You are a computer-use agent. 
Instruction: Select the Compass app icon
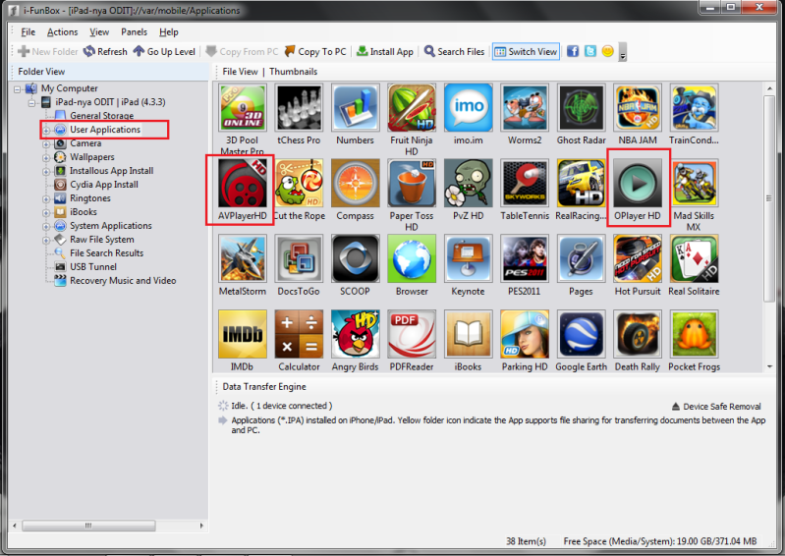tap(355, 183)
